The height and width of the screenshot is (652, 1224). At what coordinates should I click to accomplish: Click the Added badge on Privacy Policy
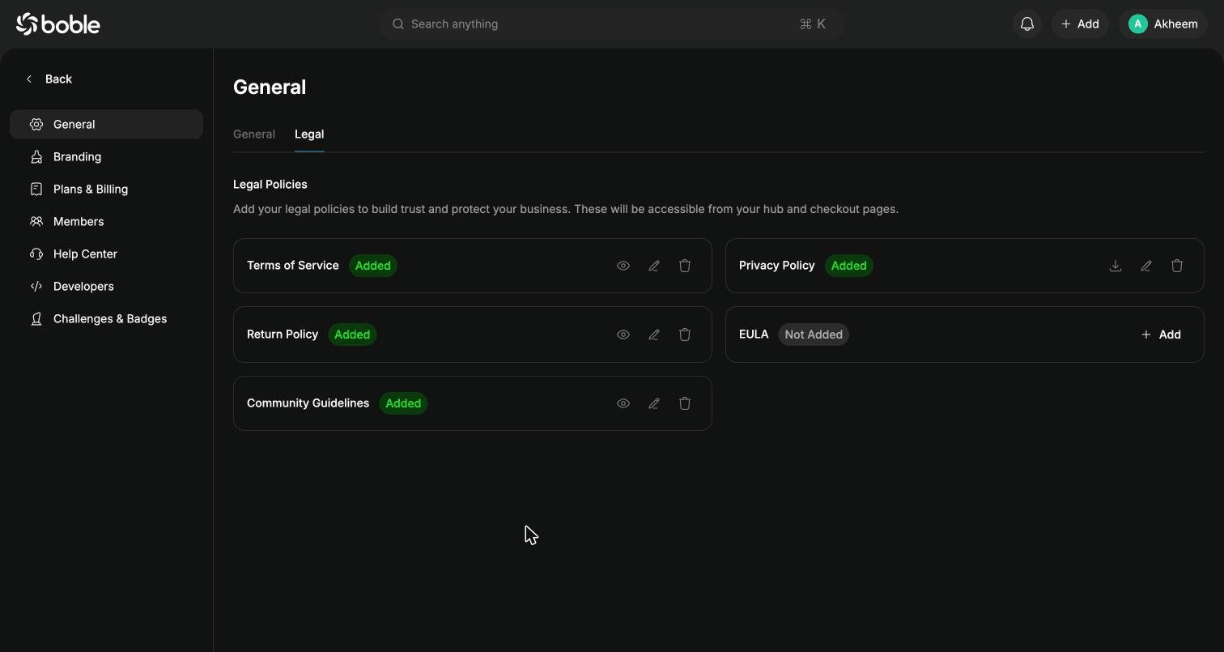click(849, 266)
